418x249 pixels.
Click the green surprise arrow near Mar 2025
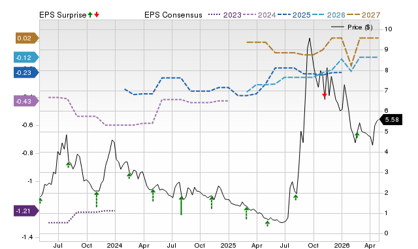tap(246, 213)
